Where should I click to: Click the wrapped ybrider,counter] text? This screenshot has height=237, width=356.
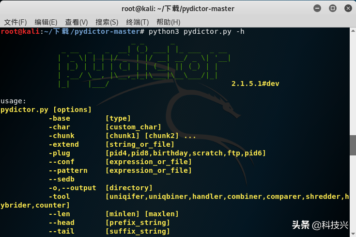click(35, 205)
